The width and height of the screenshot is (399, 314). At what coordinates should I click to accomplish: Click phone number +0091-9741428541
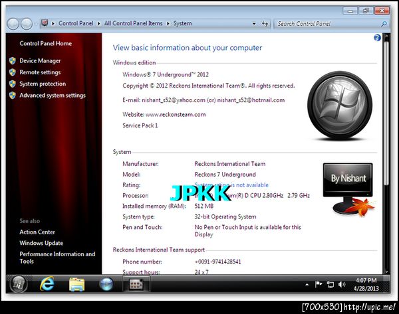pos(218,262)
